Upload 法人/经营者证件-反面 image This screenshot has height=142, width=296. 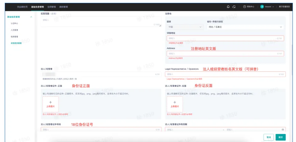coord(175,104)
